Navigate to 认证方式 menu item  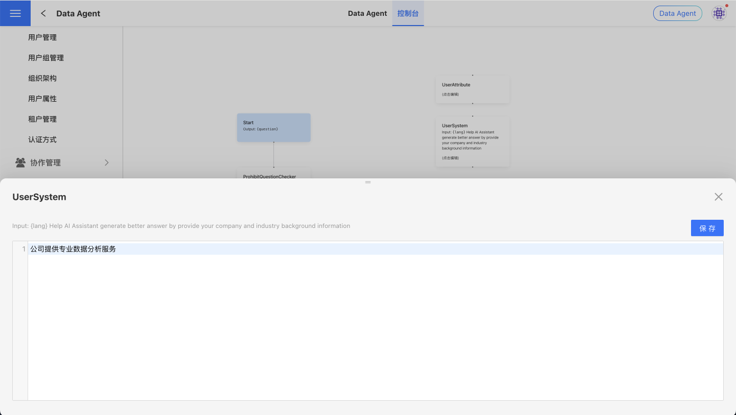42,140
